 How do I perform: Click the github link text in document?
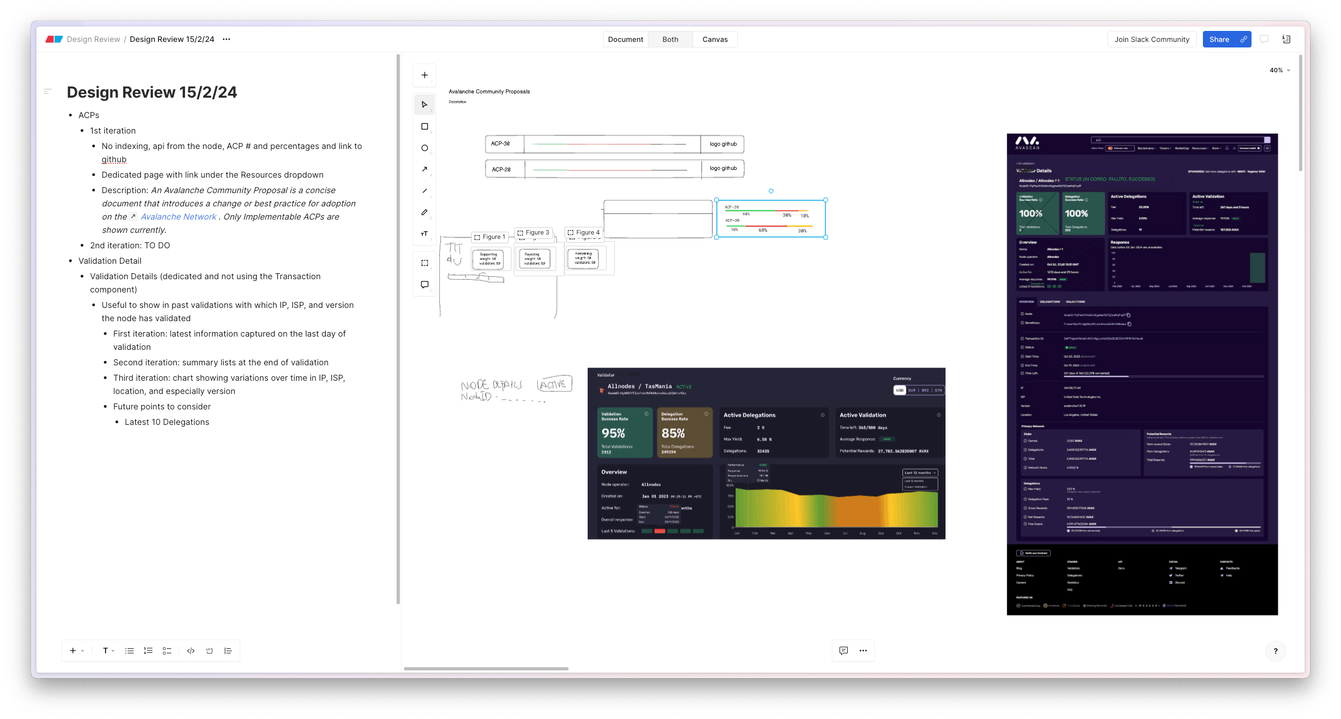click(114, 159)
